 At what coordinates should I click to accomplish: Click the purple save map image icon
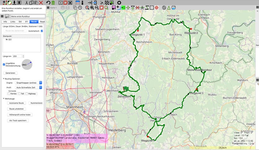click(x=114, y=8)
